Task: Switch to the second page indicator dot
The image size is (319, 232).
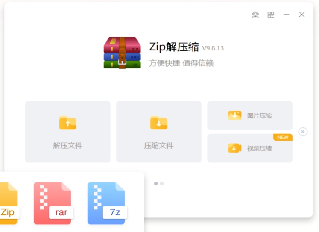Action: (x=162, y=184)
